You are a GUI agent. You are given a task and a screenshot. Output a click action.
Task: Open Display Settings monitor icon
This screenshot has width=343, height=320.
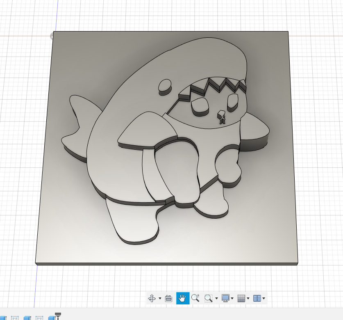pyautogui.click(x=225, y=298)
